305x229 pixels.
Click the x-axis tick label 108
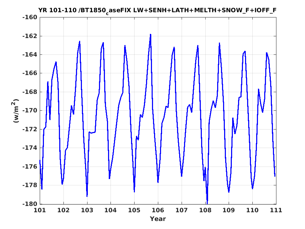coord(205,210)
